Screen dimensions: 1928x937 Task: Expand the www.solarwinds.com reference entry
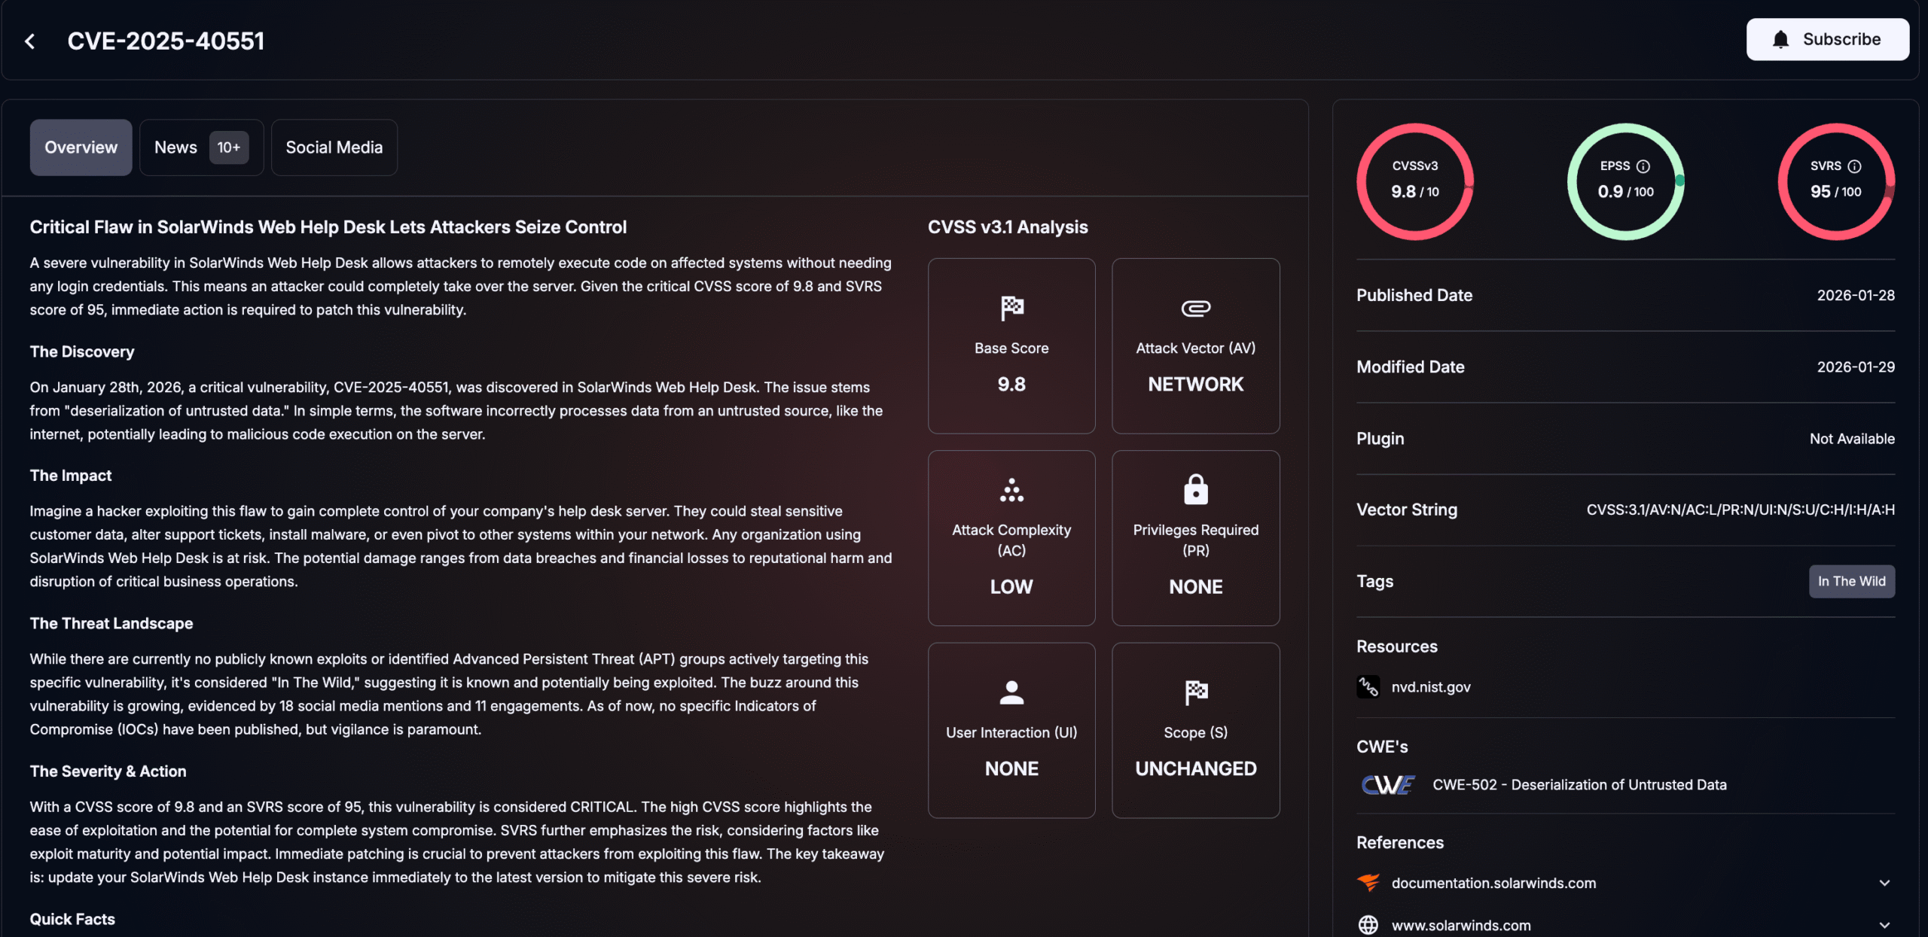click(x=1886, y=925)
